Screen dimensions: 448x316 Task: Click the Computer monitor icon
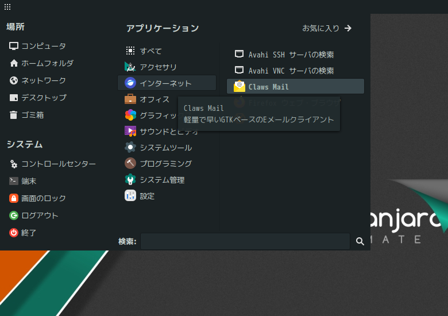pos(14,46)
